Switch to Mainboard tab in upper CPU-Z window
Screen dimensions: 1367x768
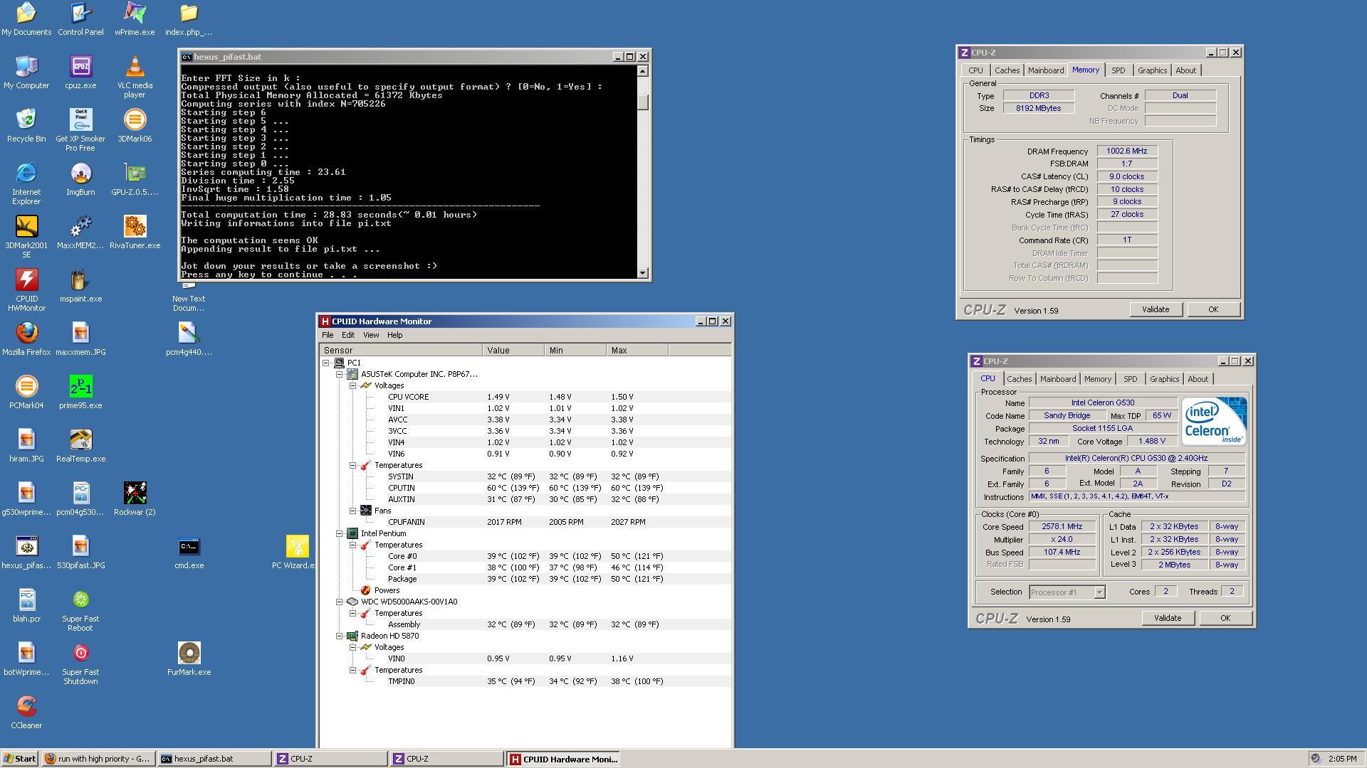(x=1046, y=70)
